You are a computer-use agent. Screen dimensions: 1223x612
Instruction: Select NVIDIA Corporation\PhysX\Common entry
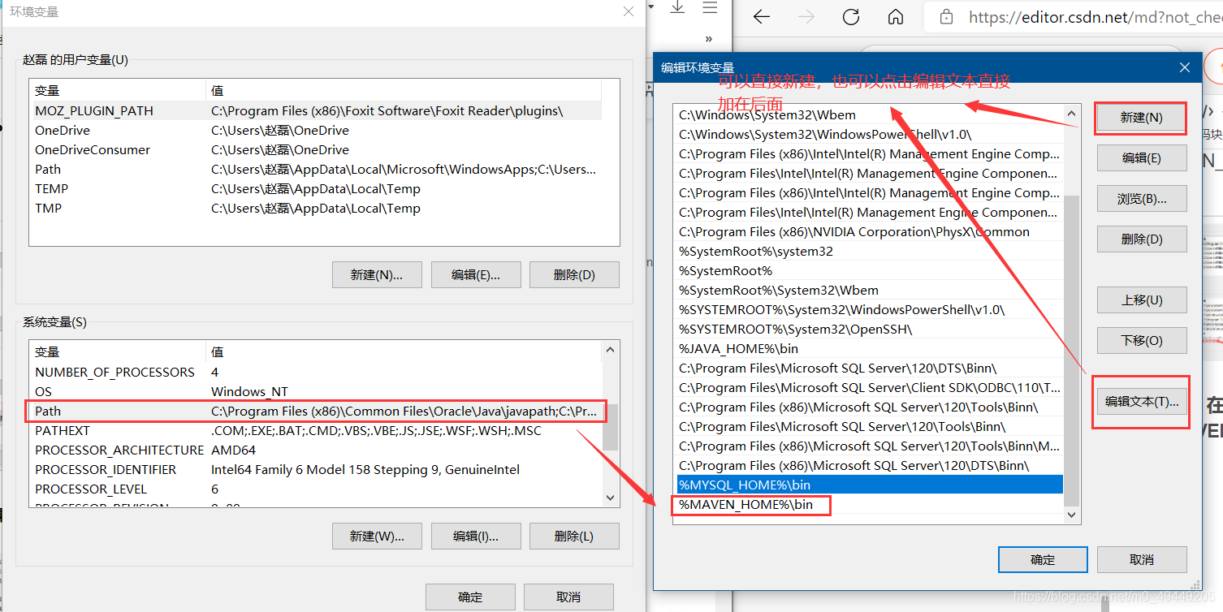(869, 232)
